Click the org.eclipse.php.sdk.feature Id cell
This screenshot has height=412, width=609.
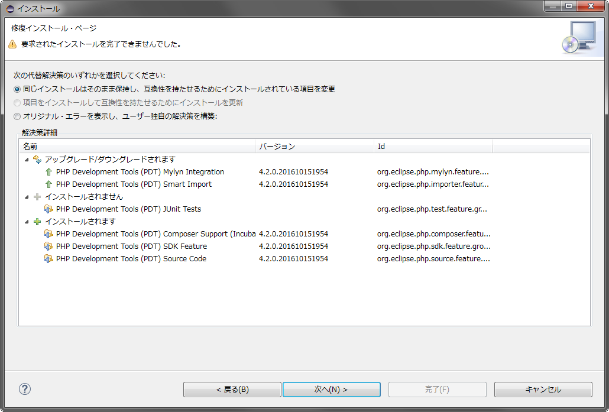434,246
